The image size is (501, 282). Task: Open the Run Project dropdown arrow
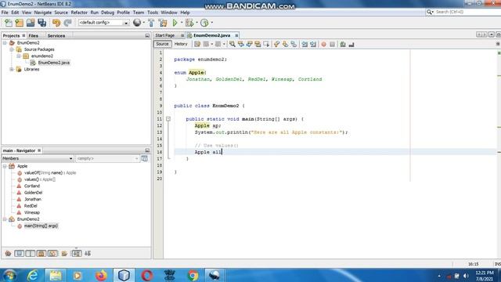pyautogui.click(x=181, y=23)
